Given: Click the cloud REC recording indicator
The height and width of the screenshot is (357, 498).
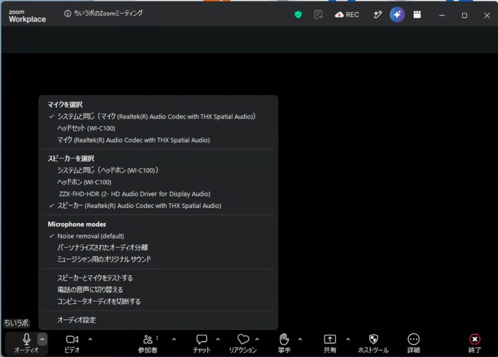Looking at the screenshot, I should tap(347, 15).
